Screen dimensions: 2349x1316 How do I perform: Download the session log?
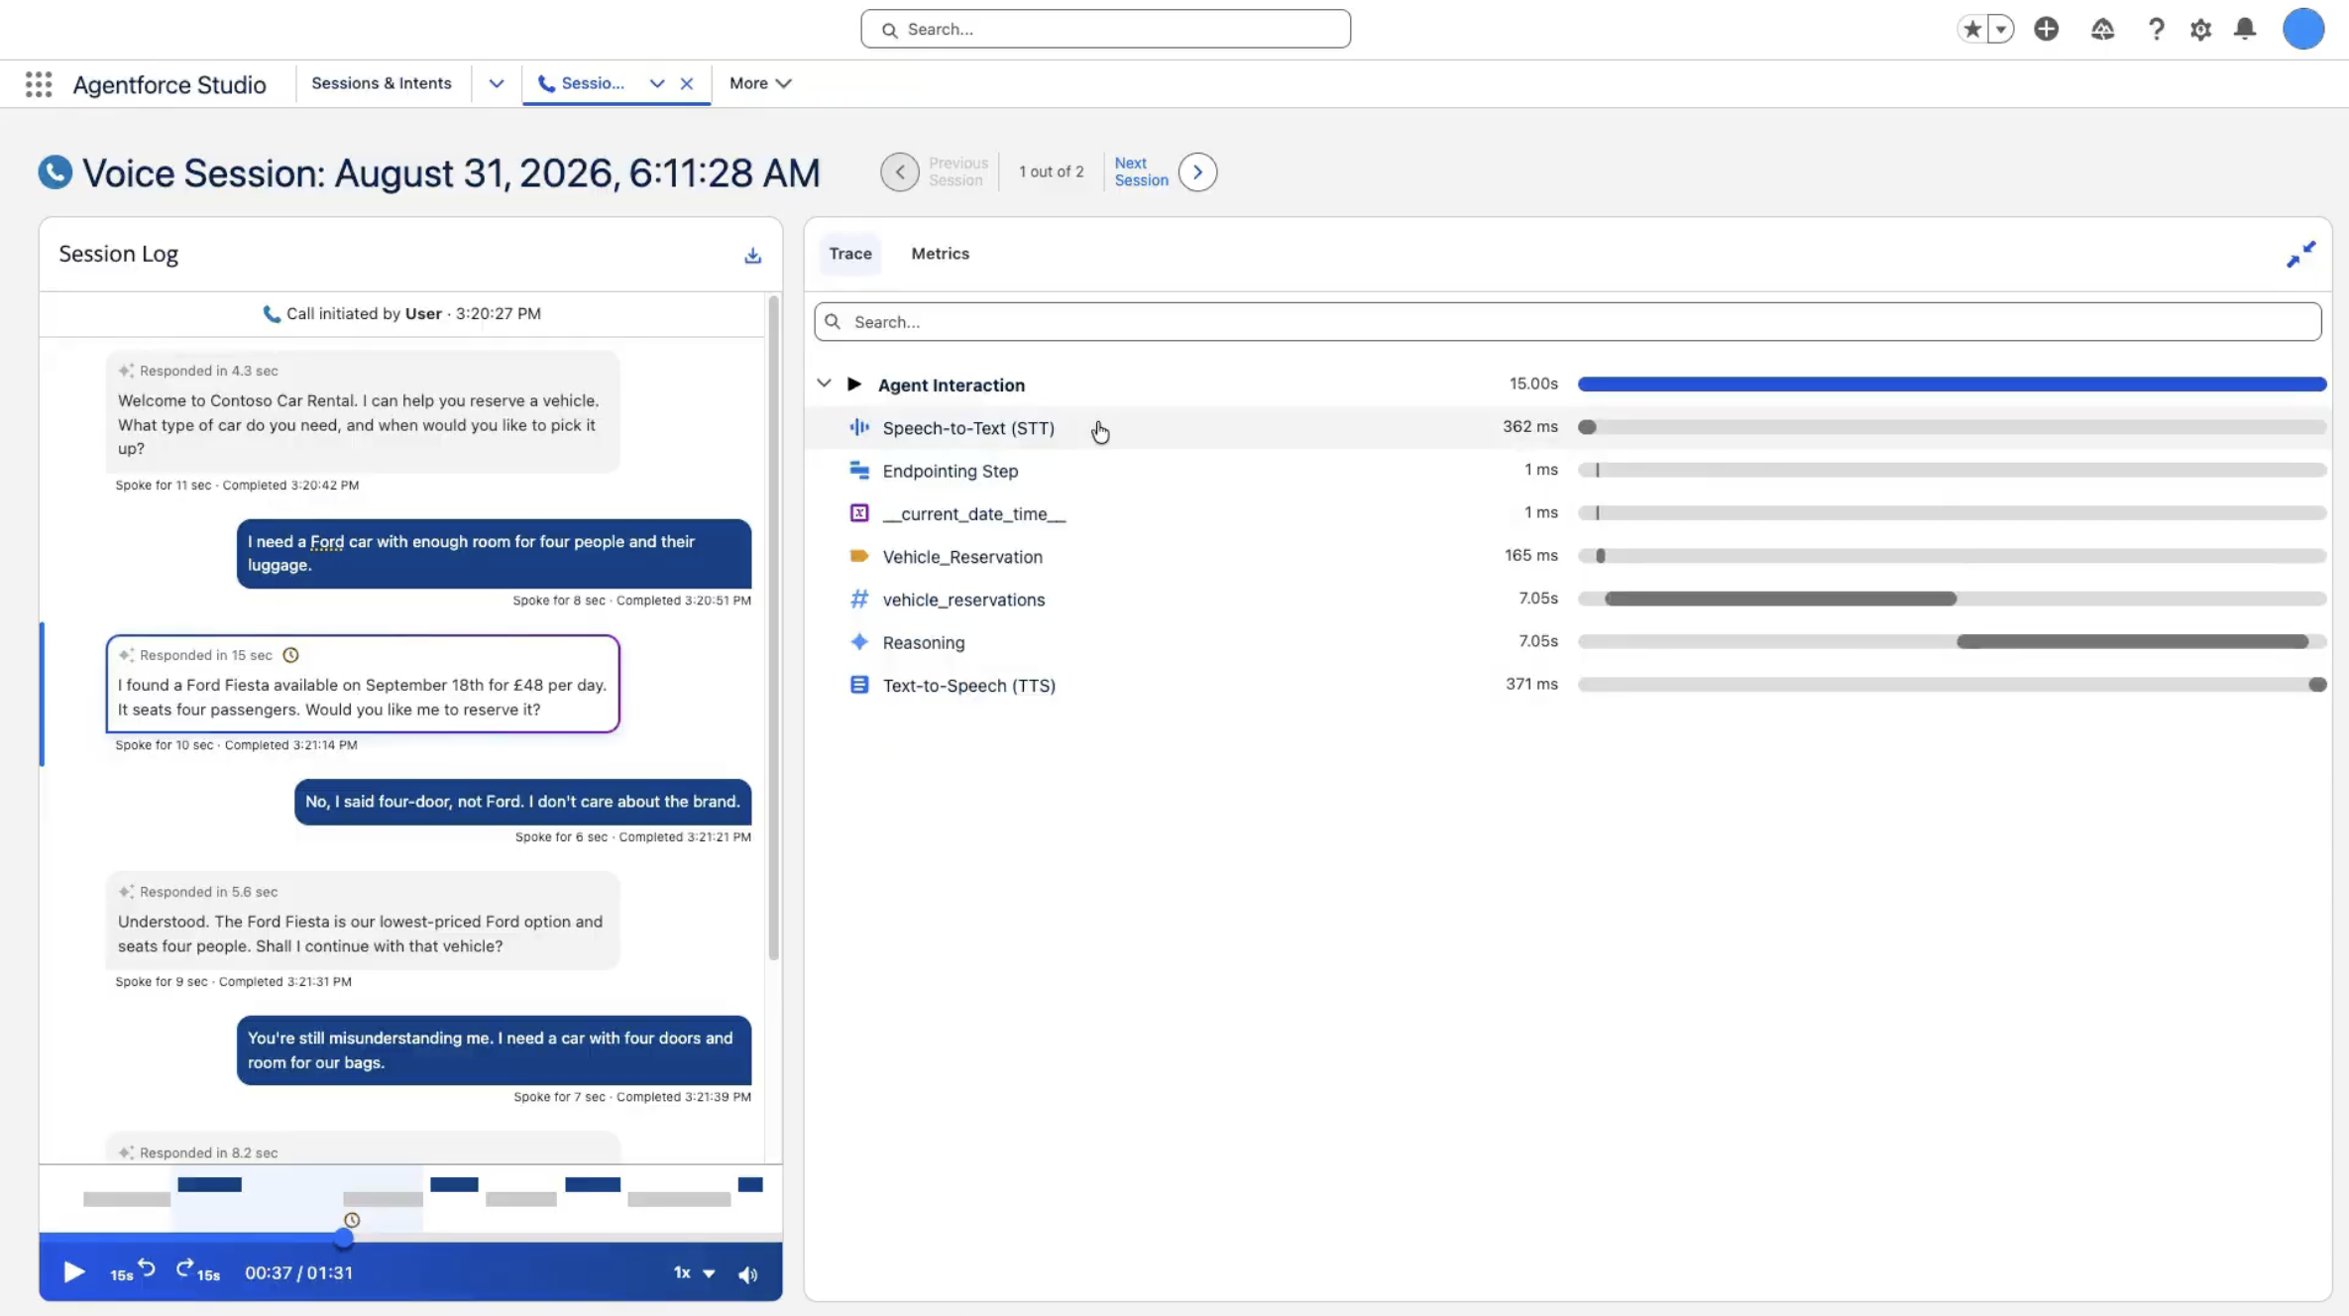tap(752, 256)
